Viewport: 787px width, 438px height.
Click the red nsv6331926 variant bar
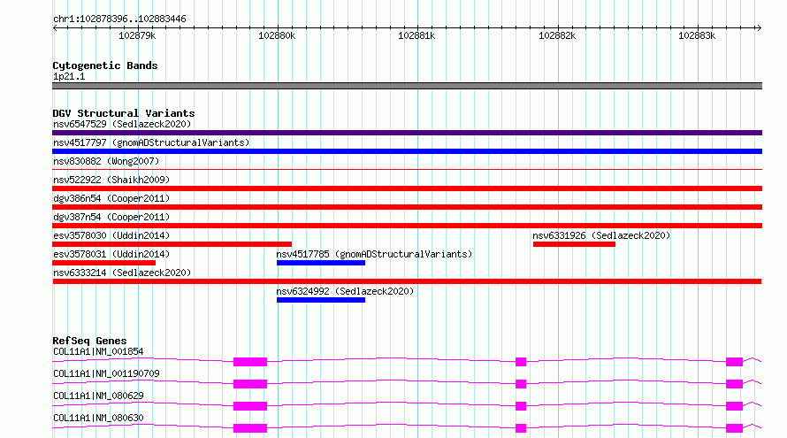coord(574,244)
